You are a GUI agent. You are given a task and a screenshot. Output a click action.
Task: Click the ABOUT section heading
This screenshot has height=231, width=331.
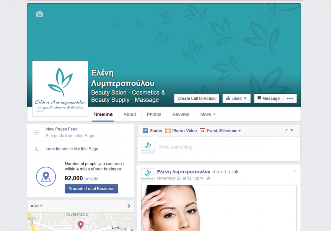[37, 206]
